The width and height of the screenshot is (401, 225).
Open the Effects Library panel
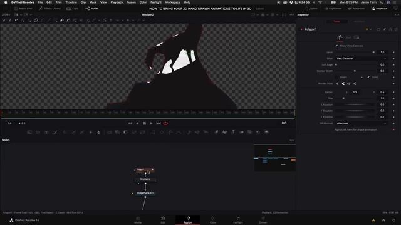coord(49,8)
